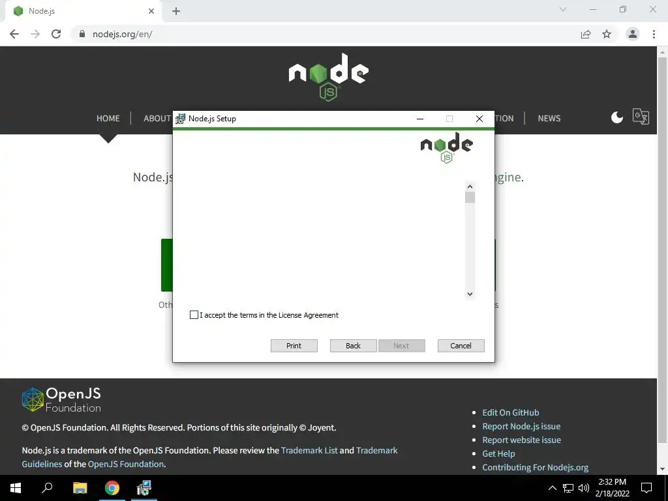Switch to Chrome in taskbar
This screenshot has width=668, height=501.
pyautogui.click(x=112, y=488)
